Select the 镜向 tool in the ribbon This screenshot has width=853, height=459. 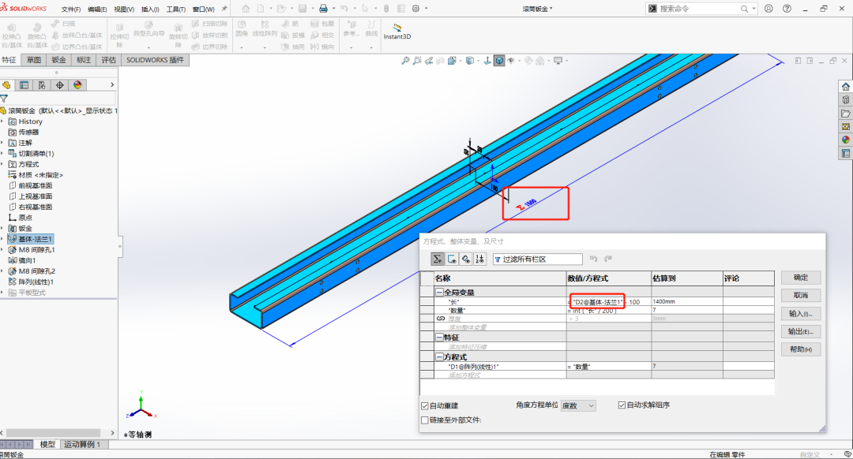pyautogui.click(x=330, y=46)
